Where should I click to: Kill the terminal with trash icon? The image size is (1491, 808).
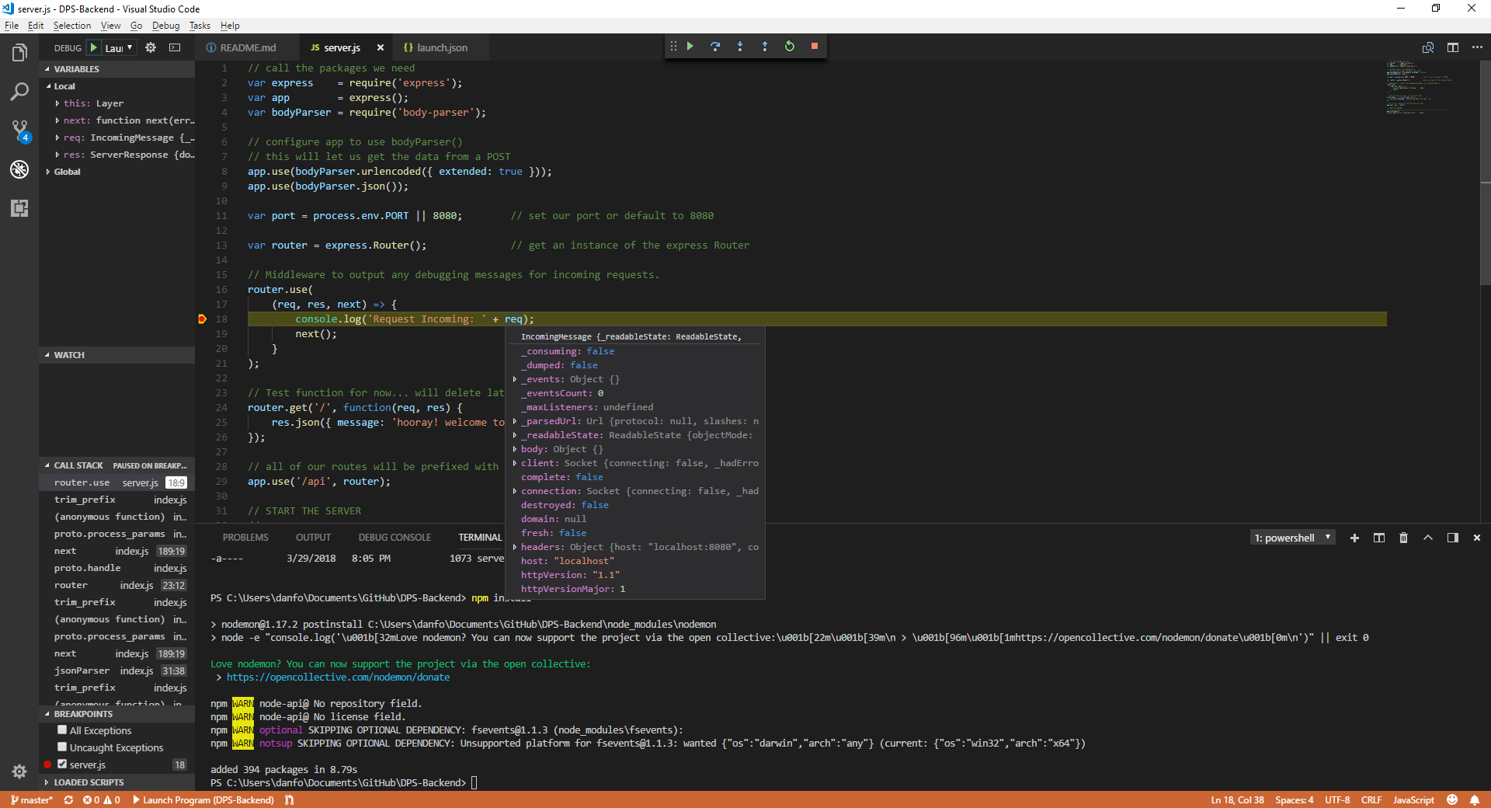point(1403,538)
